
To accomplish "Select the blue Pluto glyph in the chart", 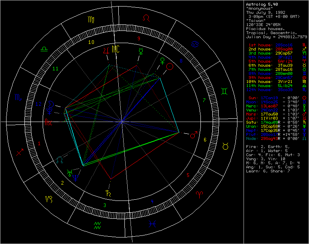I will (x=50, y=111).
